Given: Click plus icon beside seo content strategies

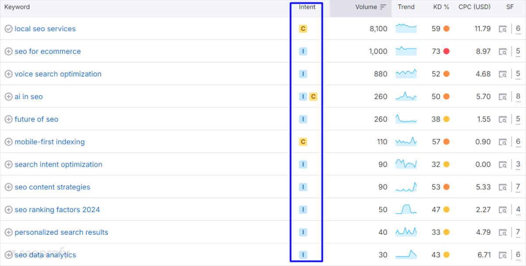Looking at the screenshot, I should pos(8,187).
